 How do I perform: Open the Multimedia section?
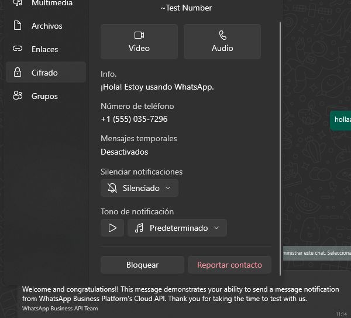(x=46, y=3)
